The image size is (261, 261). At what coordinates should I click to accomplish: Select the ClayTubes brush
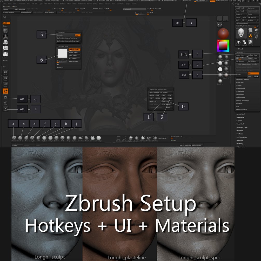(x=75, y=138)
